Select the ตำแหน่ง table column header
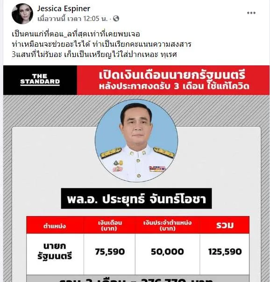This screenshot has height=282, width=270. [55, 225]
